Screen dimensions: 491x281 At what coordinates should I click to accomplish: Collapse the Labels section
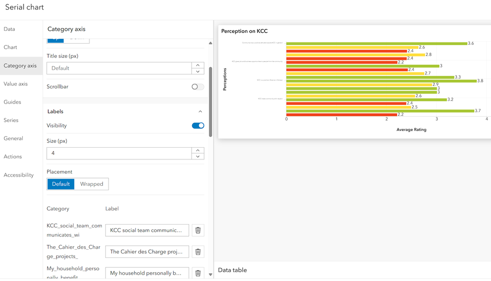click(x=200, y=111)
